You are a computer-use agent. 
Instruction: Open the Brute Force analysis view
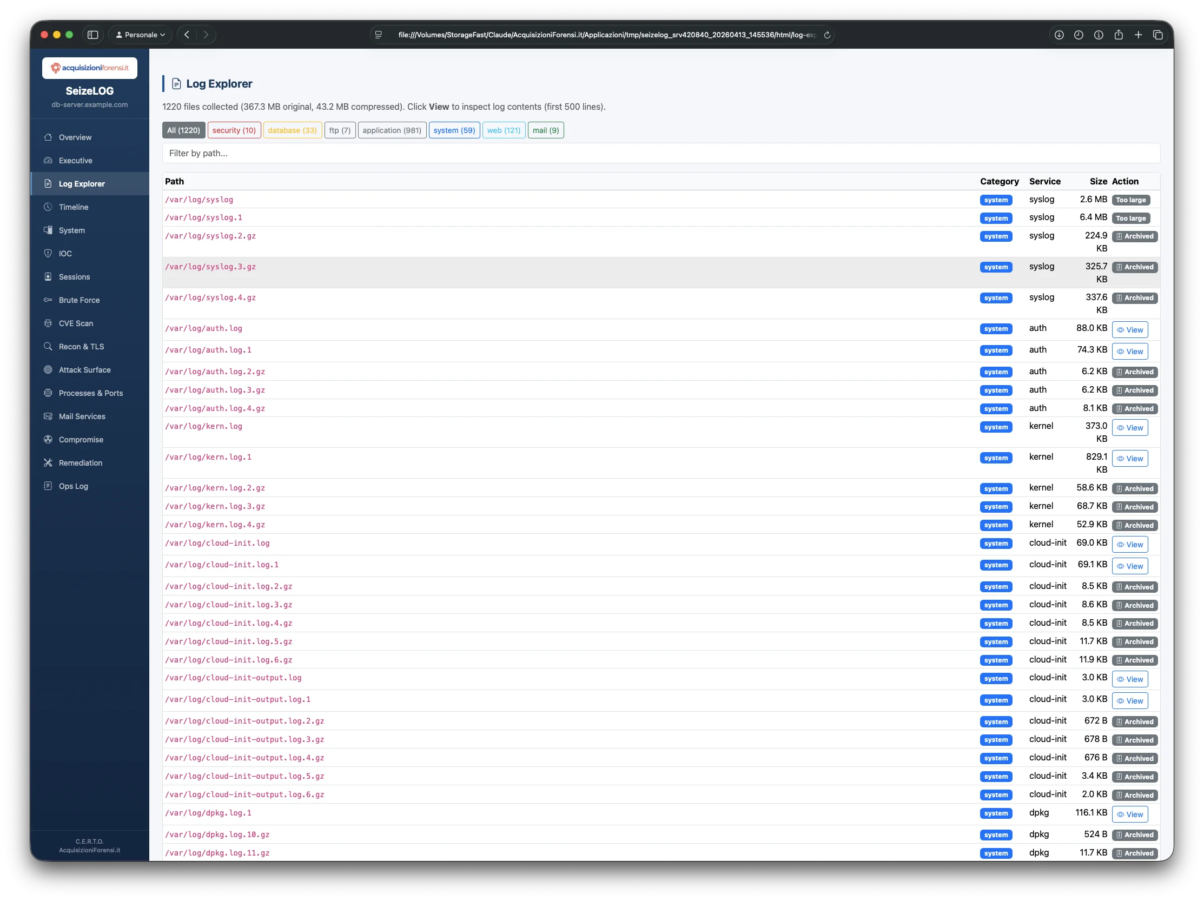(79, 300)
